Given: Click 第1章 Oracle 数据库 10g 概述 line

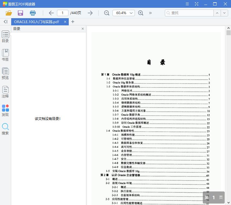Looking at the screenshot, I should 155,75.
